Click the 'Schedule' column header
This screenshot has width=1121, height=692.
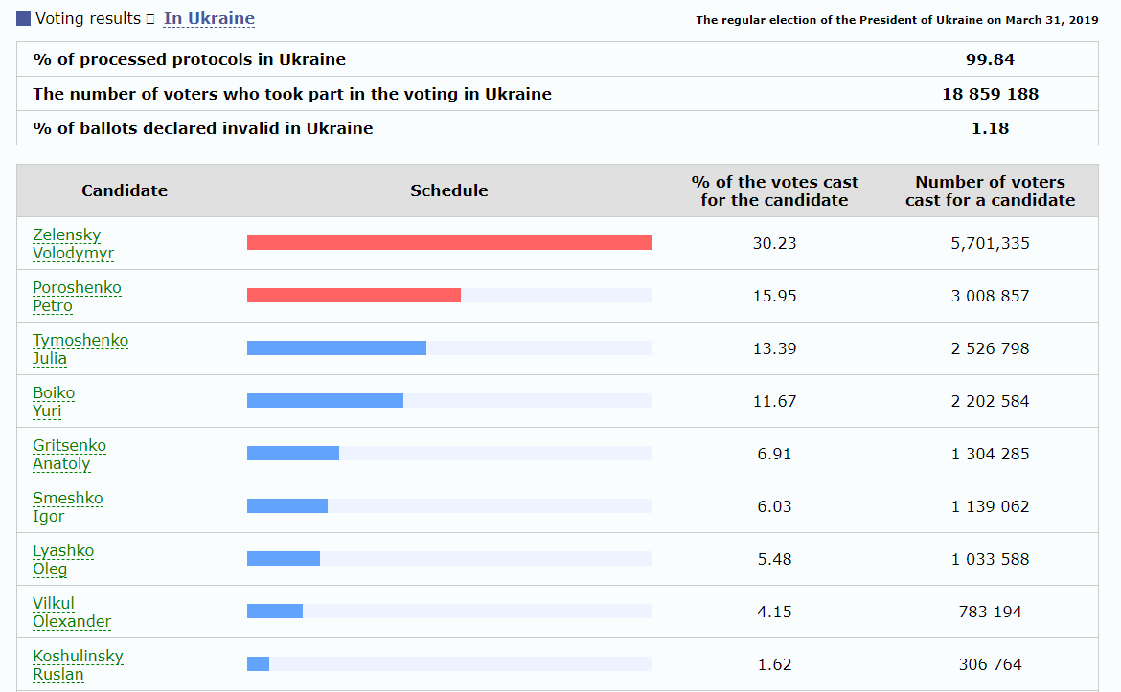tap(449, 190)
